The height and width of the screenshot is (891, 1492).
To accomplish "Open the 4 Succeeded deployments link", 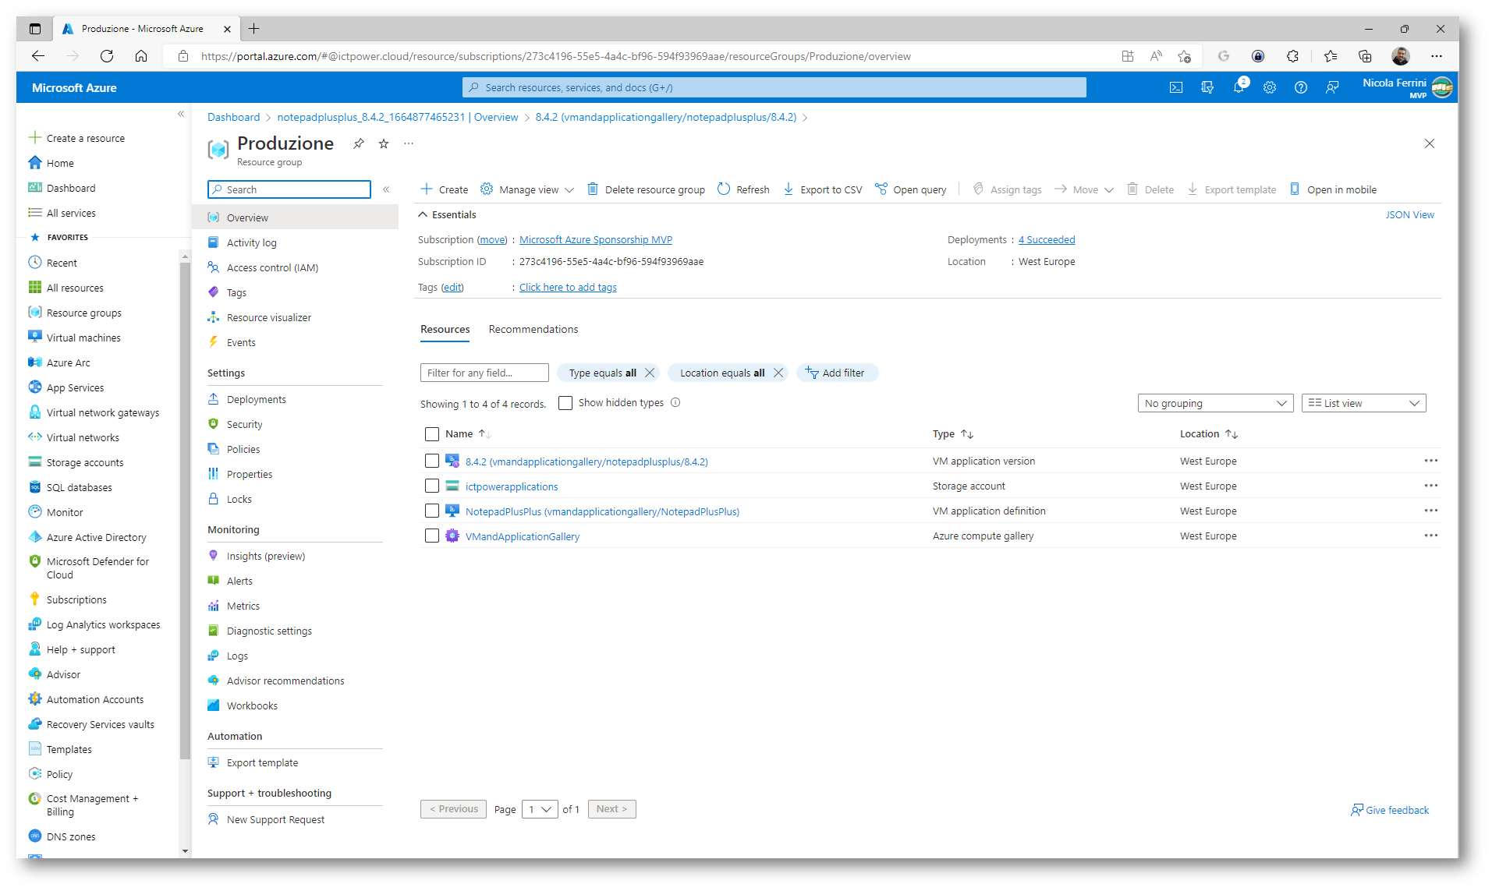I will [x=1047, y=239].
